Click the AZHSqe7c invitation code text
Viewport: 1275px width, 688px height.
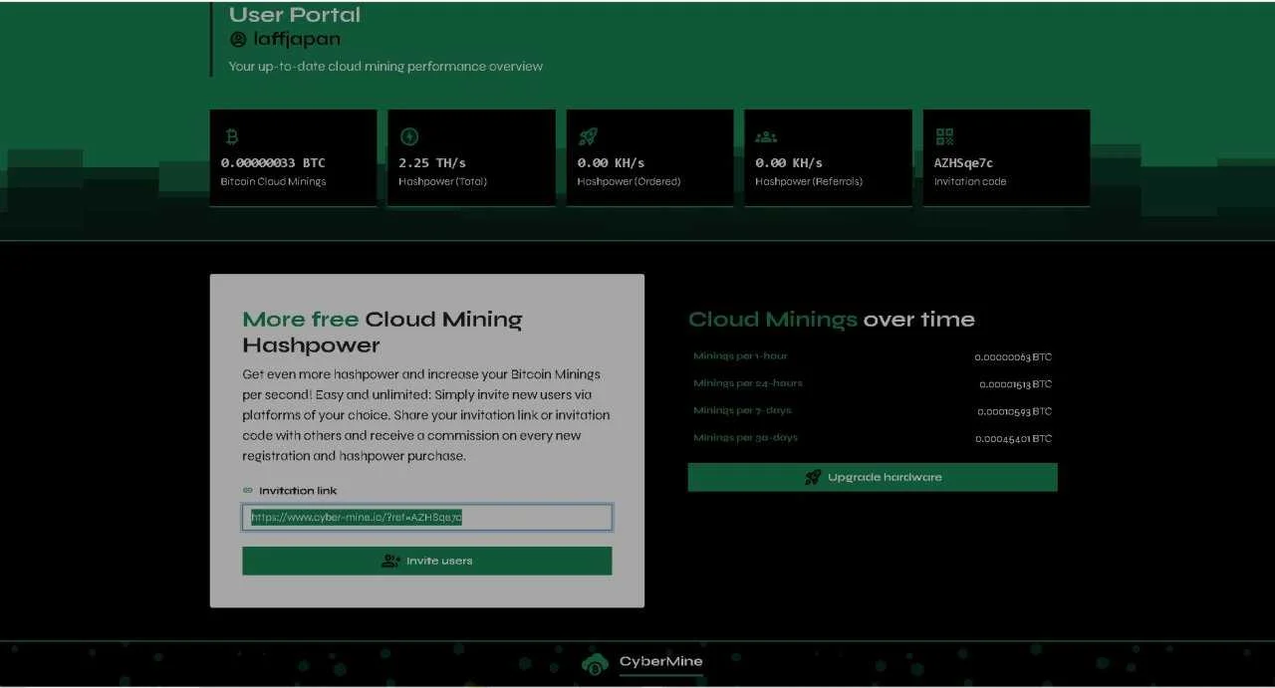(963, 162)
